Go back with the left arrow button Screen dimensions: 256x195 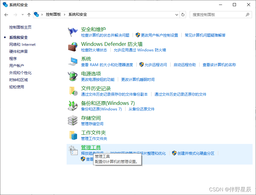coord(6,15)
